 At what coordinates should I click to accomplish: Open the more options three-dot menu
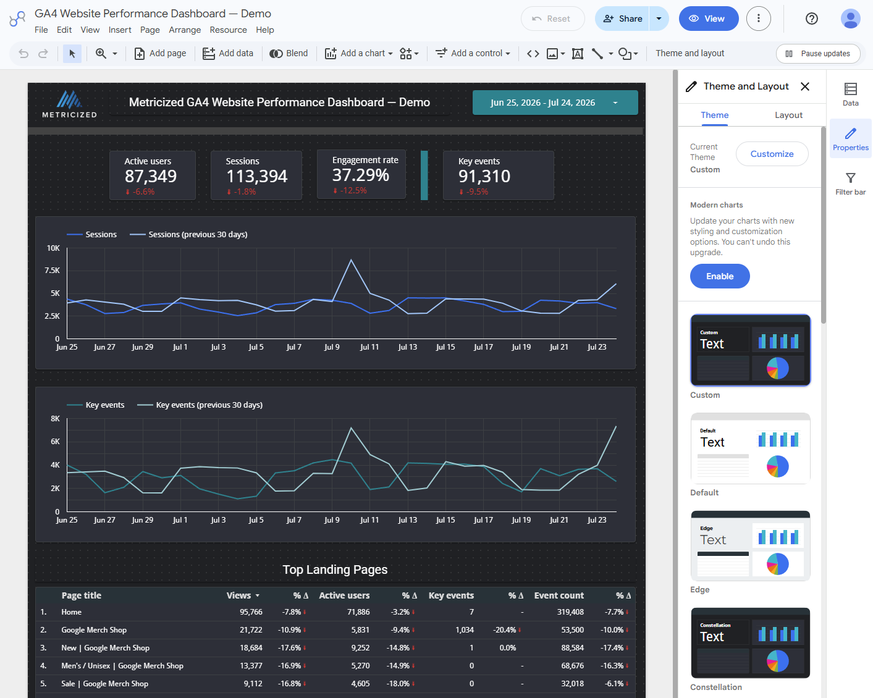759,19
